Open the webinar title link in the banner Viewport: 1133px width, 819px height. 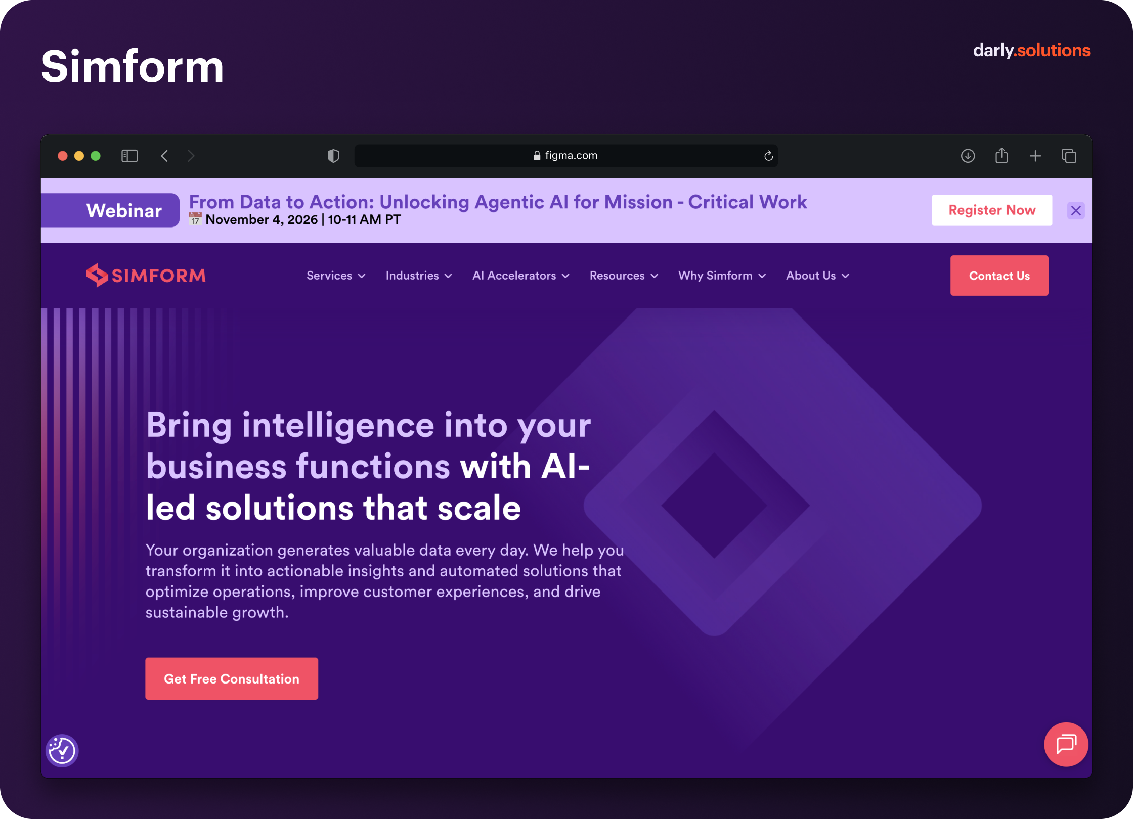[x=498, y=202]
